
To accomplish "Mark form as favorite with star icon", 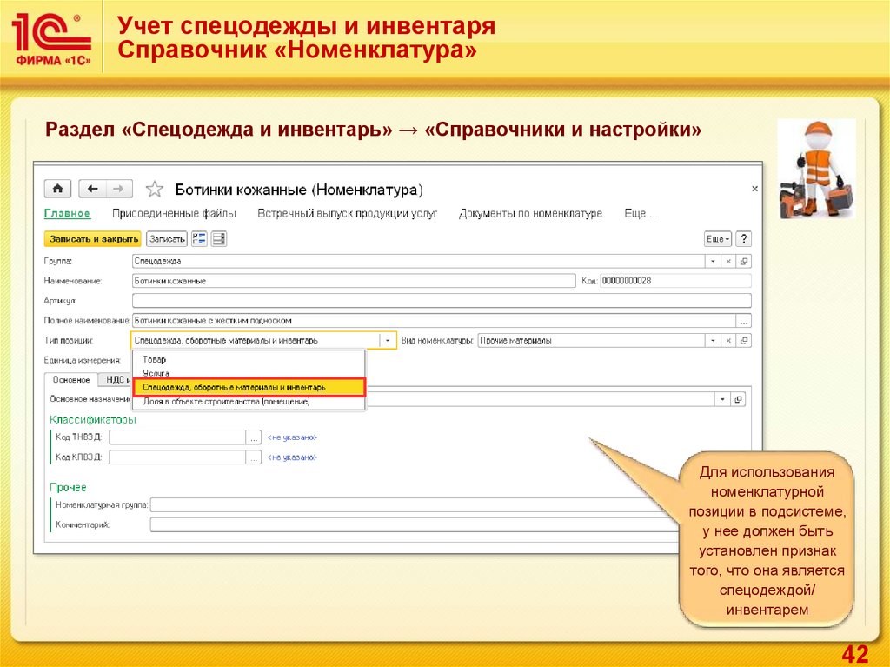I will (x=154, y=189).
